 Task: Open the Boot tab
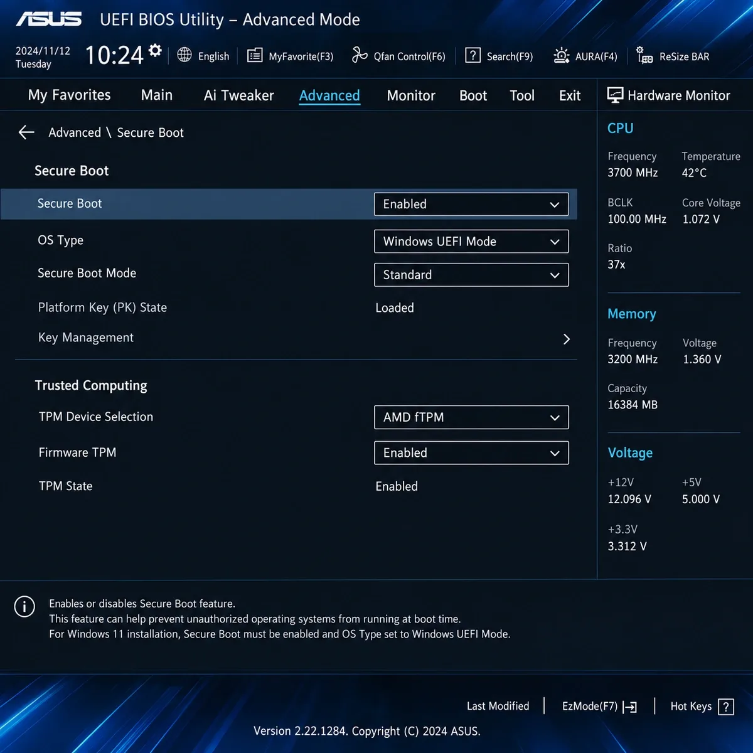tap(473, 95)
